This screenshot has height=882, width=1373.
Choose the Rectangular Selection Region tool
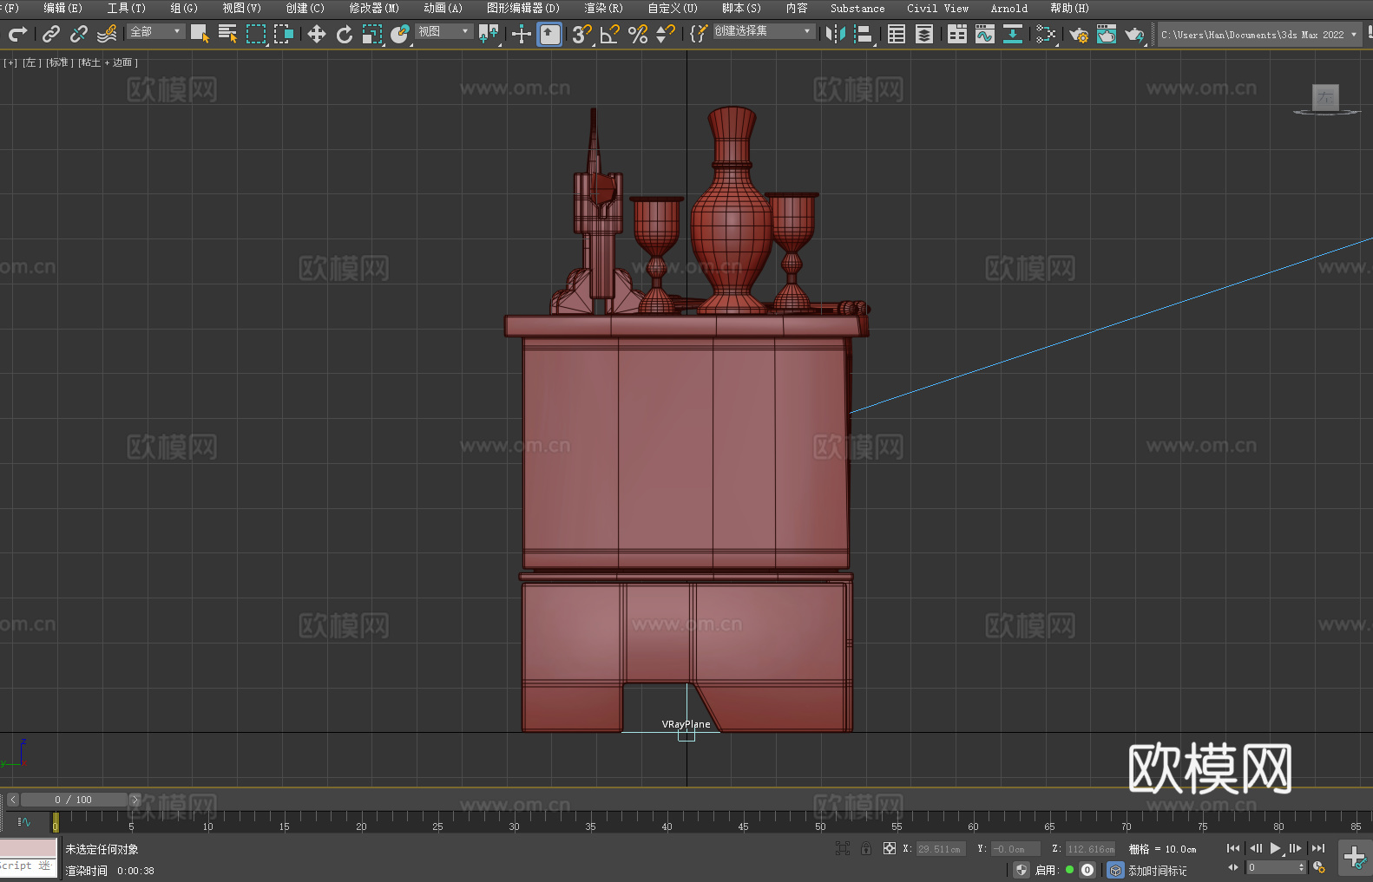point(256,34)
